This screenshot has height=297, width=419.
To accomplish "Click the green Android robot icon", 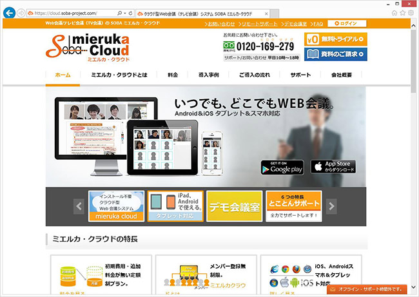I will 295,282.
